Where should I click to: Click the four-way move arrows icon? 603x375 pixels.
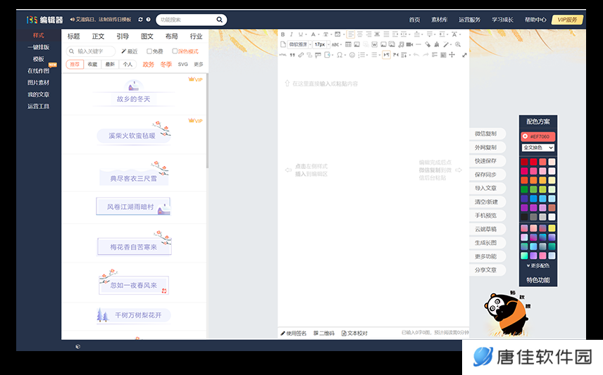tap(452, 55)
